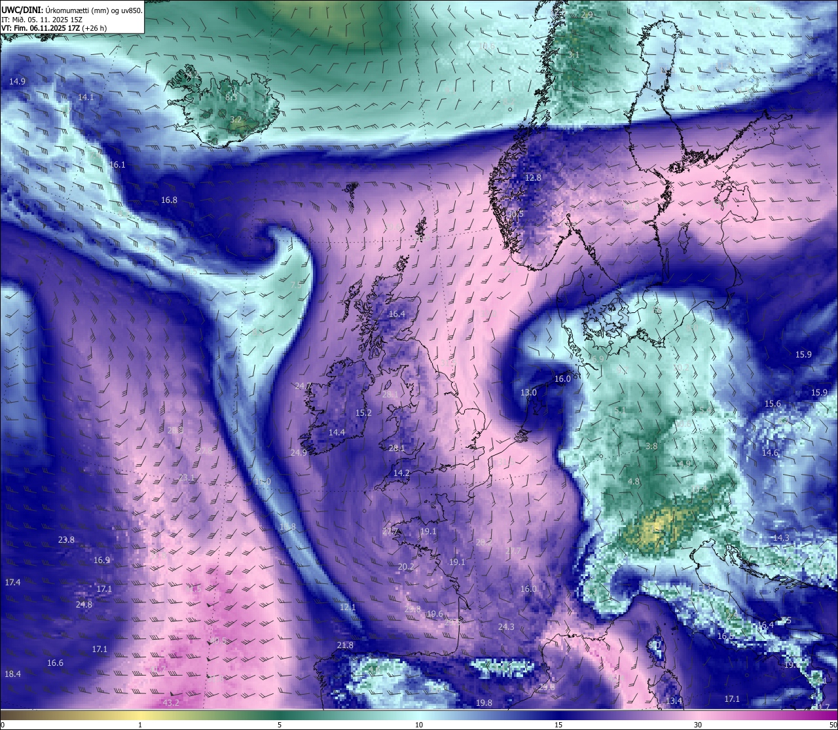The height and width of the screenshot is (730, 838).
Task: Click the 14.1 value near Greenland
Action: (x=86, y=97)
